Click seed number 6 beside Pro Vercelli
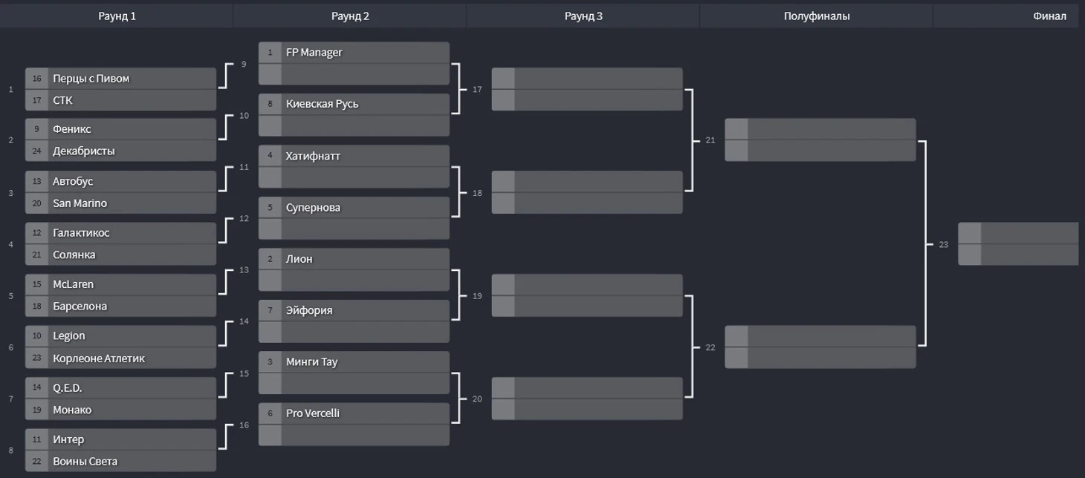 pos(270,413)
